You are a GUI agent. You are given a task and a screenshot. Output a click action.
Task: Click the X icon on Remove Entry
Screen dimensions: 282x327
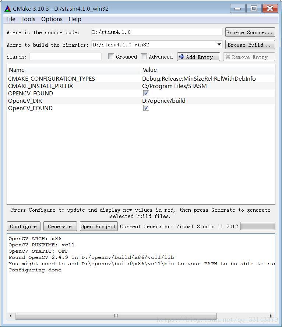tap(228, 57)
